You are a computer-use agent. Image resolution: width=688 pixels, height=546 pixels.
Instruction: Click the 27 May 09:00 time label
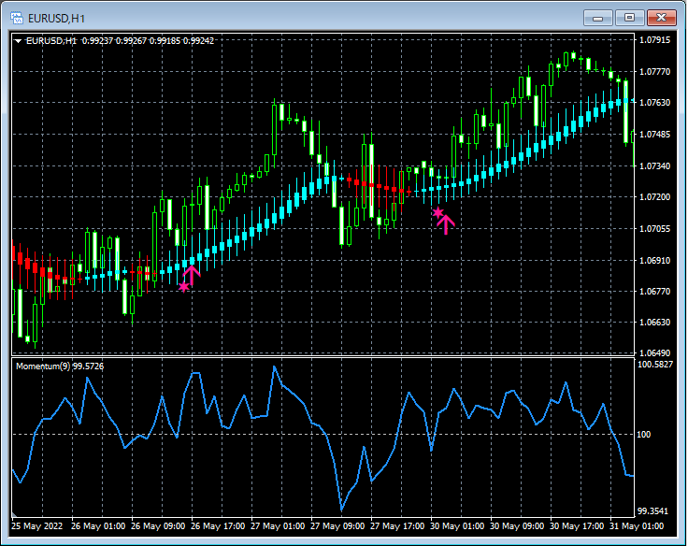pos(337,525)
